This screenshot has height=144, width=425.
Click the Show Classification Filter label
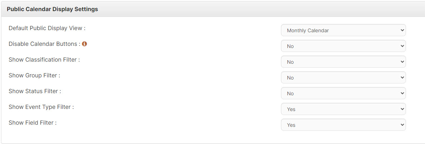44,60
